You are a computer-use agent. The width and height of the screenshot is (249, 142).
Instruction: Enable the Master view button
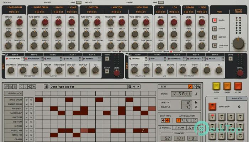tap(214, 37)
